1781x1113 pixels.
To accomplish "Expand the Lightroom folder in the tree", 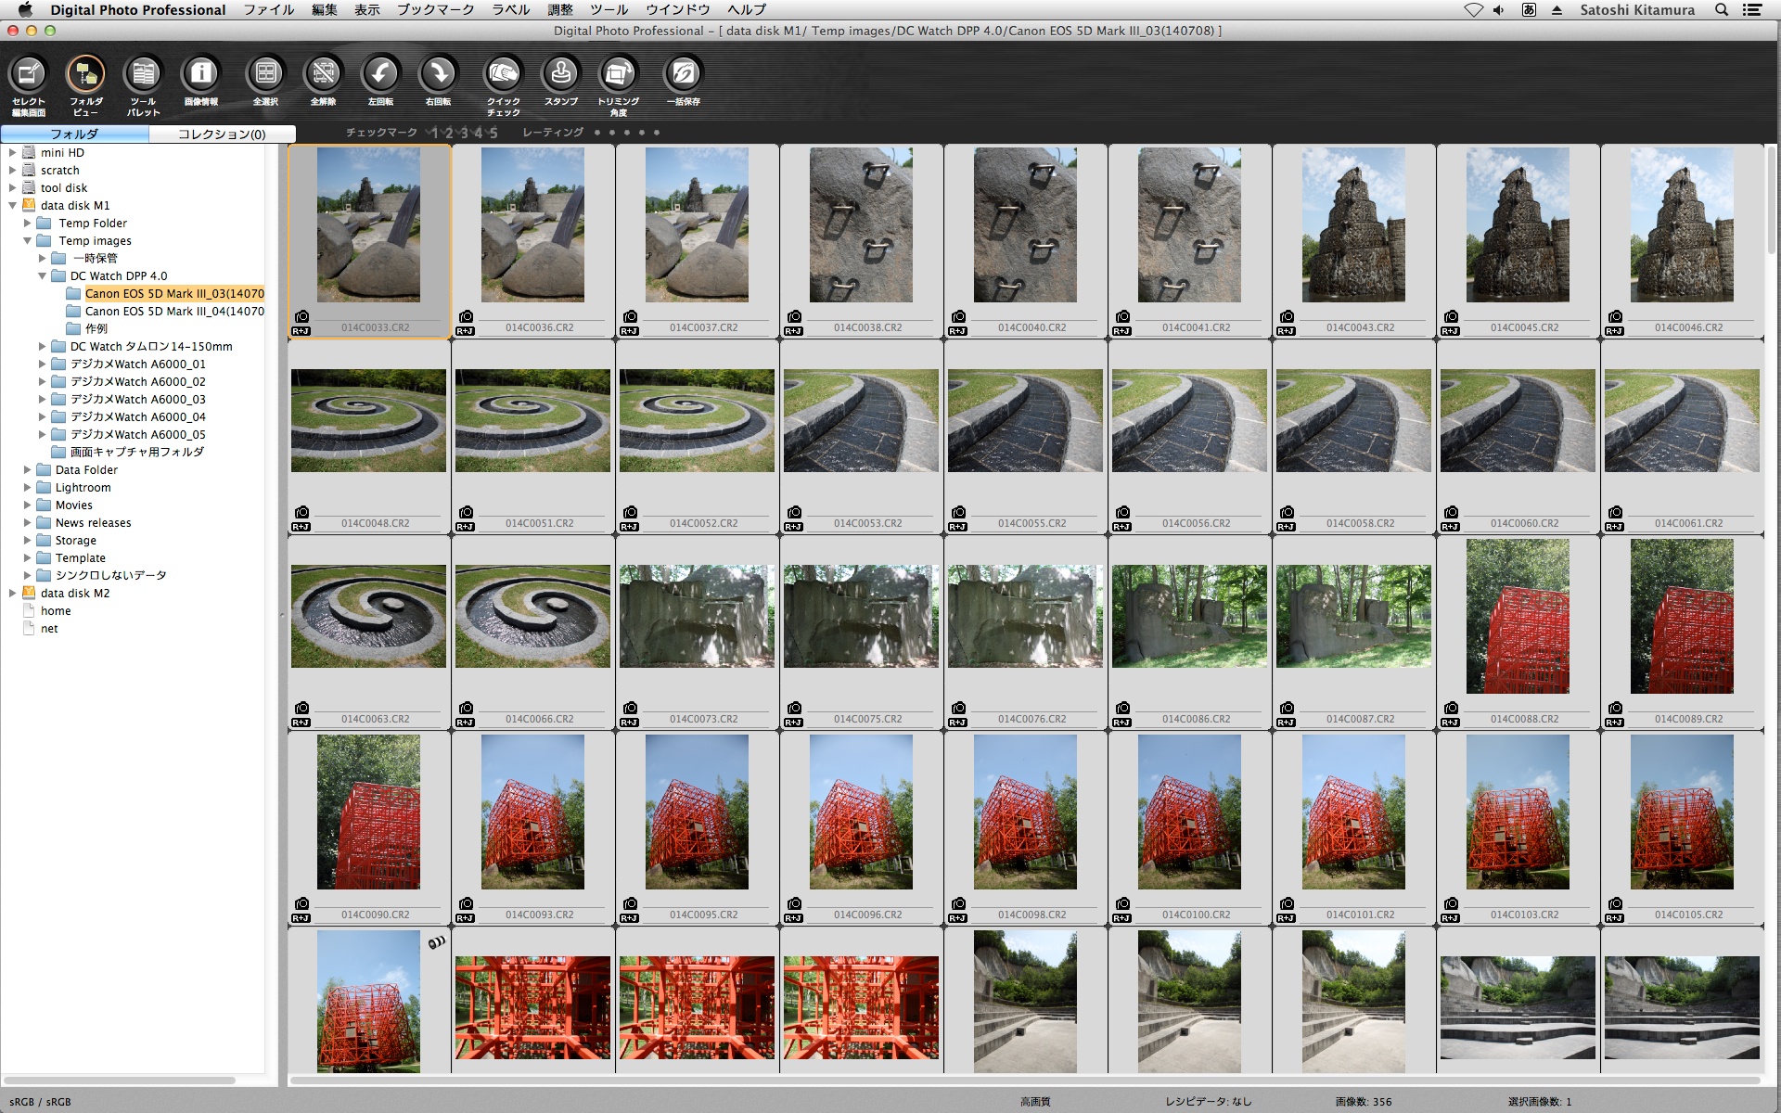I will pos(28,488).
